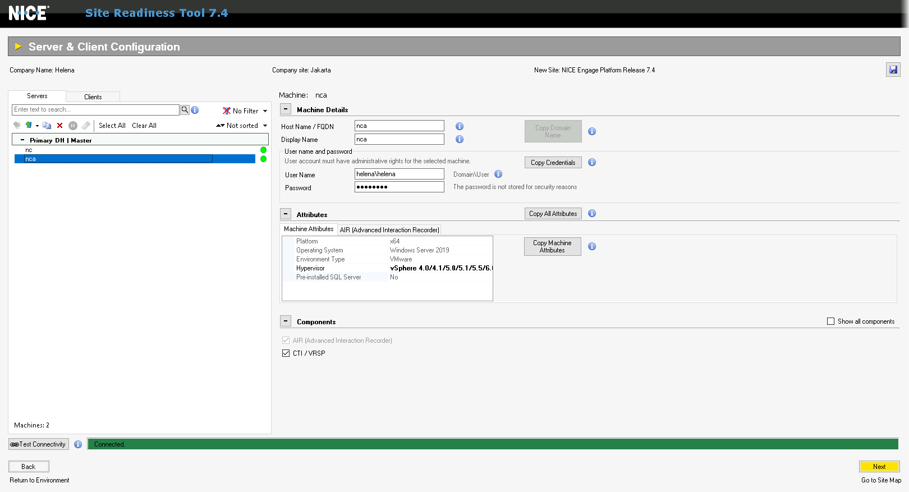Open AIR (Advanced Interaction Recorder) attributes tab
The width and height of the screenshot is (909, 492).
point(389,230)
